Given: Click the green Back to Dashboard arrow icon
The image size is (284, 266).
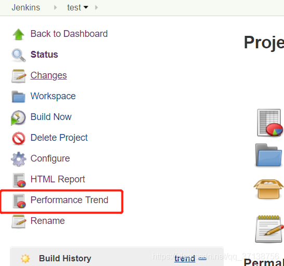Looking at the screenshot, I should tap(19, 34).
